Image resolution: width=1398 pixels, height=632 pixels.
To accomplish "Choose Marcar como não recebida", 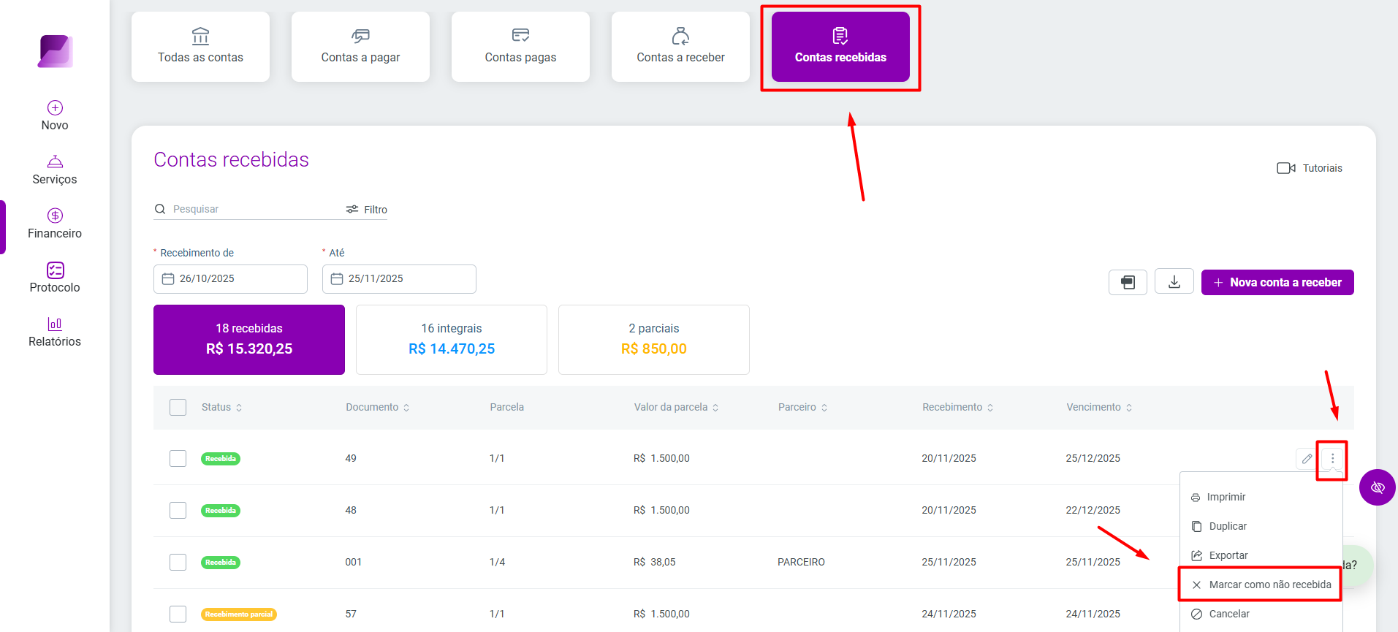I will [1261, 585].
